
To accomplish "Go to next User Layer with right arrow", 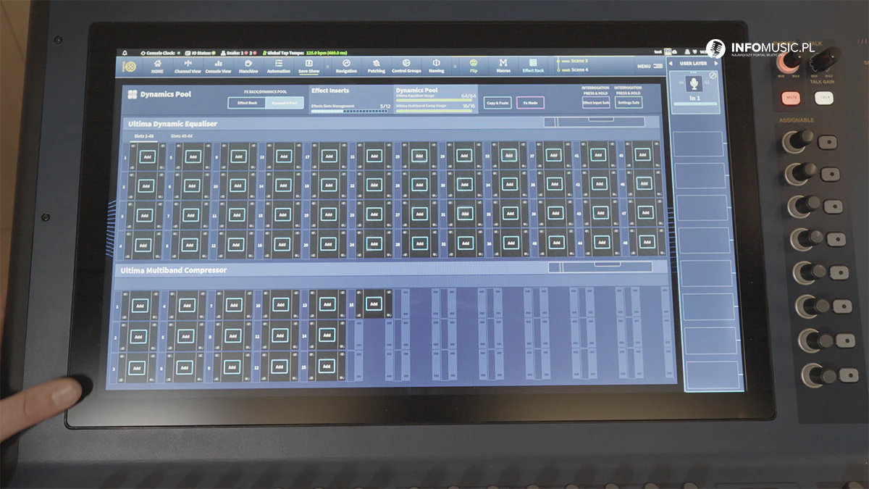I will (716, 64).
